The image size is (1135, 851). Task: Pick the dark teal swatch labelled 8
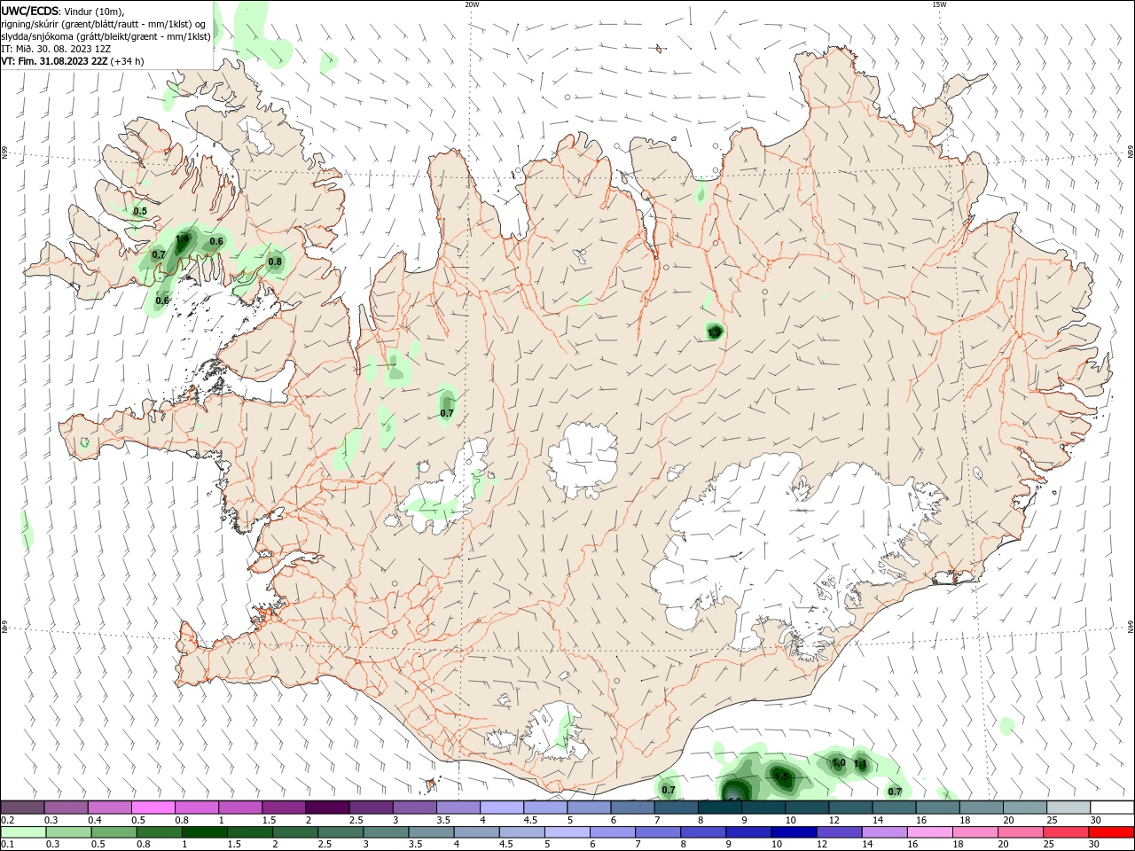pos(720,808)
